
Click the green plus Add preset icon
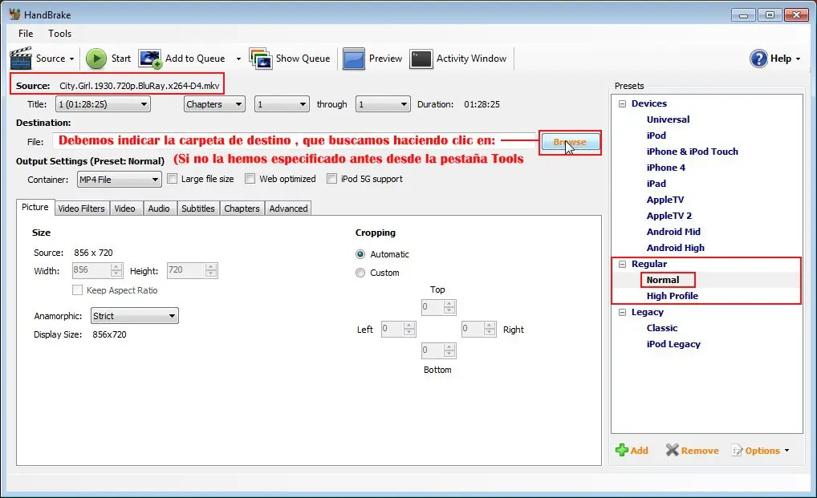(x=622, y=450)
